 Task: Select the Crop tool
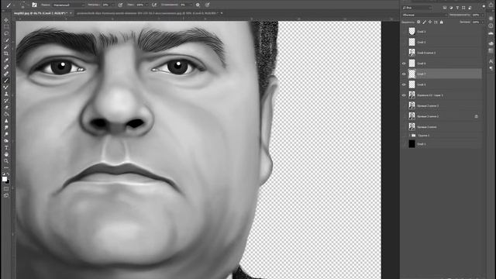click(6, 53)
